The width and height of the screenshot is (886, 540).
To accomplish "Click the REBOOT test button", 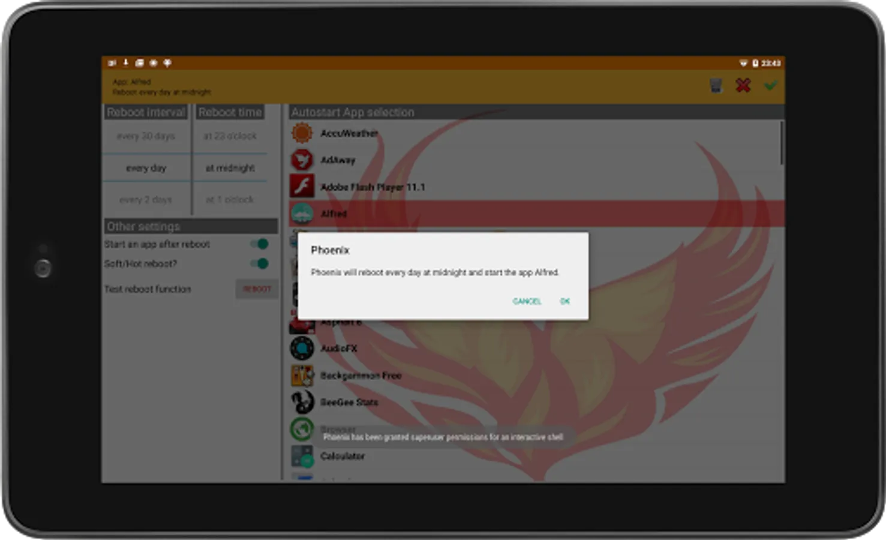I will [x=257, y=289].
